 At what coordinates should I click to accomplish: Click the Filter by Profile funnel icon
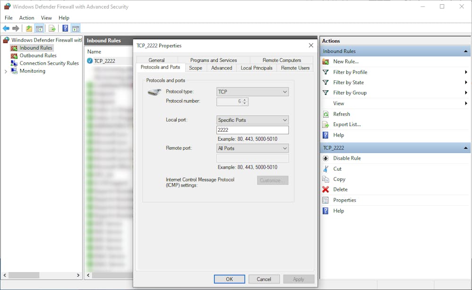[x=326, y=72]
